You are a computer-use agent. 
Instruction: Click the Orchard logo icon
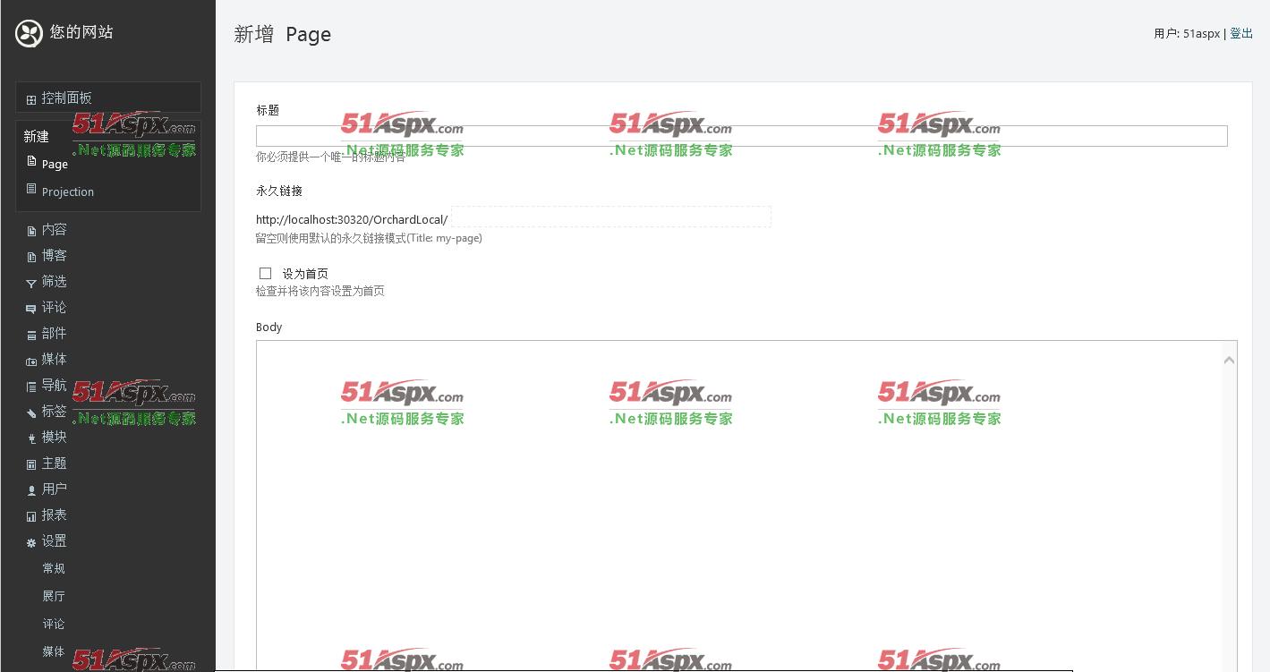[29, 33]
